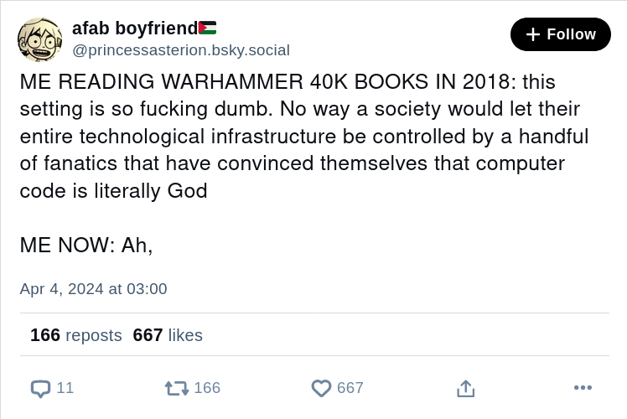Click the plus icon inside the Follow button
Image resolution: width=627 pixels, height=419 pixels.
coord(533,34)
